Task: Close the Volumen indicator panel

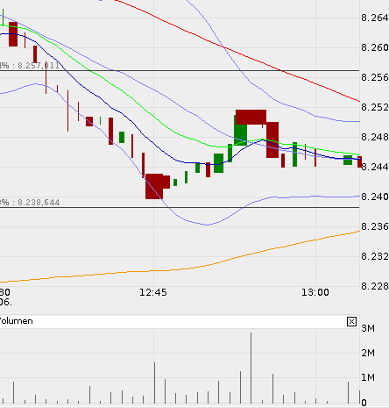Action: click(351, 322)
